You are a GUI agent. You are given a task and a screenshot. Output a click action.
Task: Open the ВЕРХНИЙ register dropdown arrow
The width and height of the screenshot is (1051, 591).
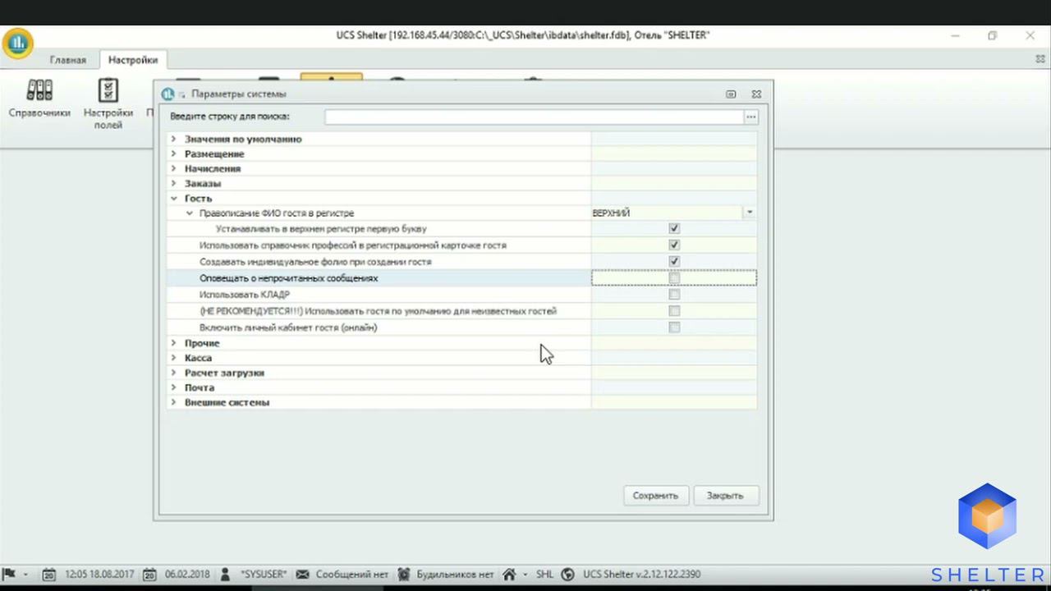pos(749,213)
